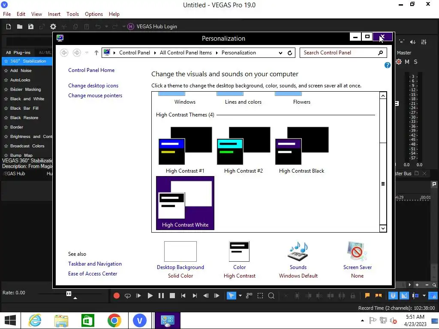Viewport: 439px width, 329px height.
Task: Open the Insert menu
Action: pos(54,14)
